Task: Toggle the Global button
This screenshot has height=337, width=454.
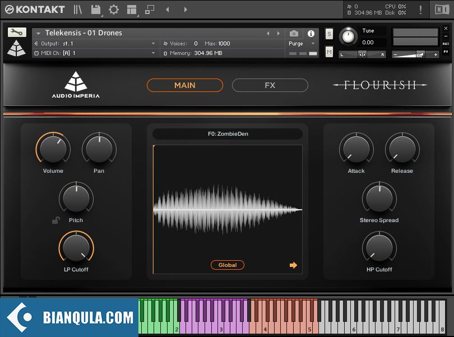Action: pos(228,265)
